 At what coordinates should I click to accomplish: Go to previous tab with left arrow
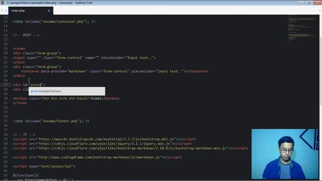tap(2, 11)
